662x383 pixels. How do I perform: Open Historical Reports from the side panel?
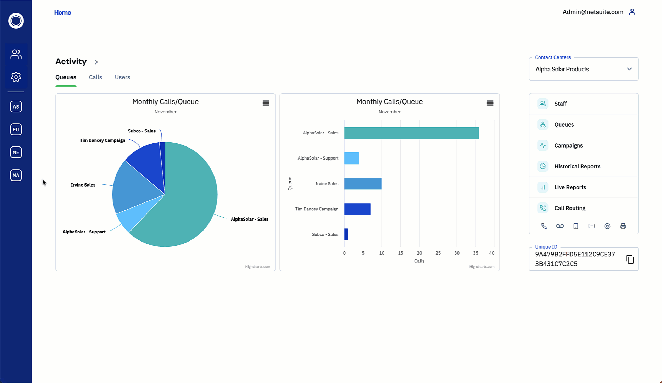[x=577, y=166]
